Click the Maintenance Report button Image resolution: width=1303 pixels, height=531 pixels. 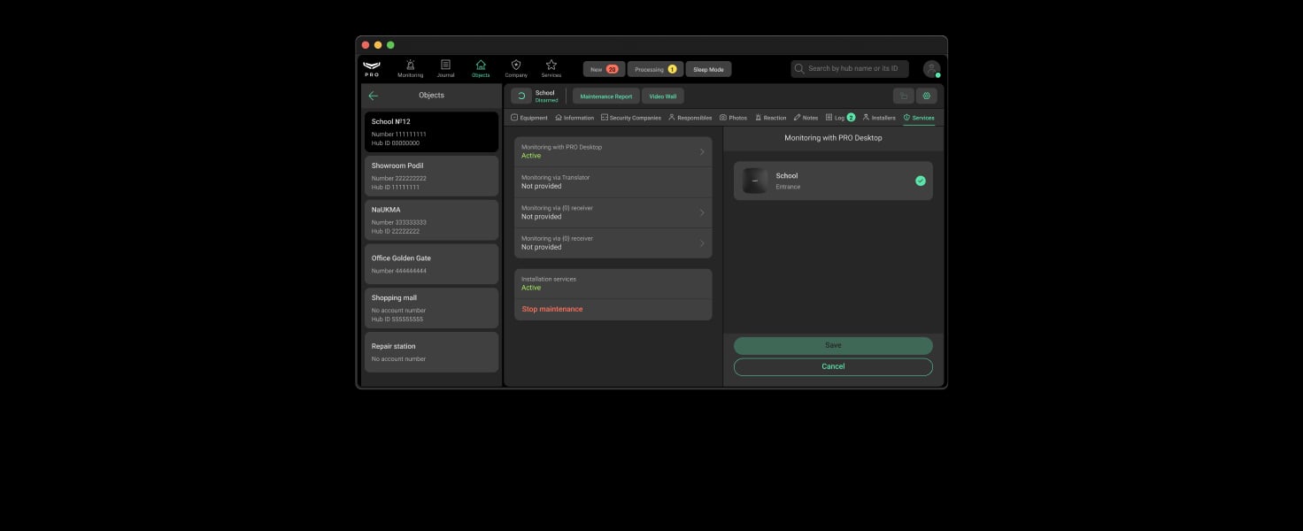click(x=605, y=96)
